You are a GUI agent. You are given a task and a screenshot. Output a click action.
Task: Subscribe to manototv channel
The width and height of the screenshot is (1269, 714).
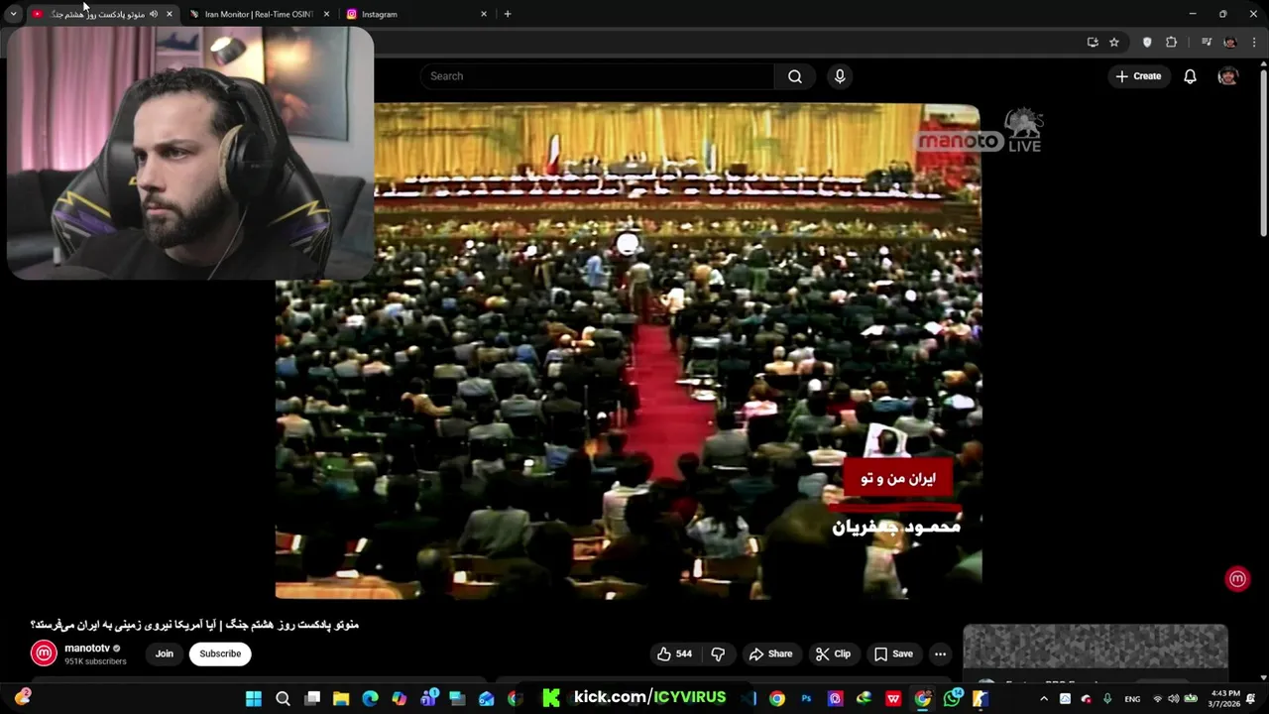pyautogui.click(x=220, y=654)
